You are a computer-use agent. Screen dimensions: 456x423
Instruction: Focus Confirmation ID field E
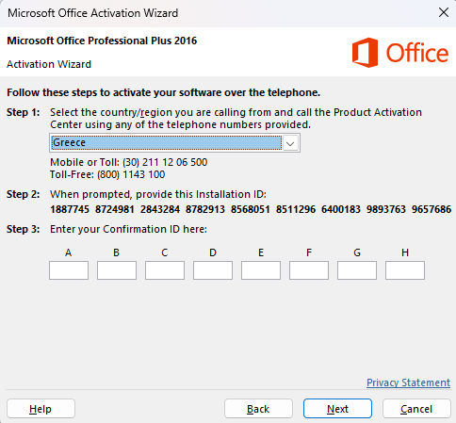click(261, 270)
